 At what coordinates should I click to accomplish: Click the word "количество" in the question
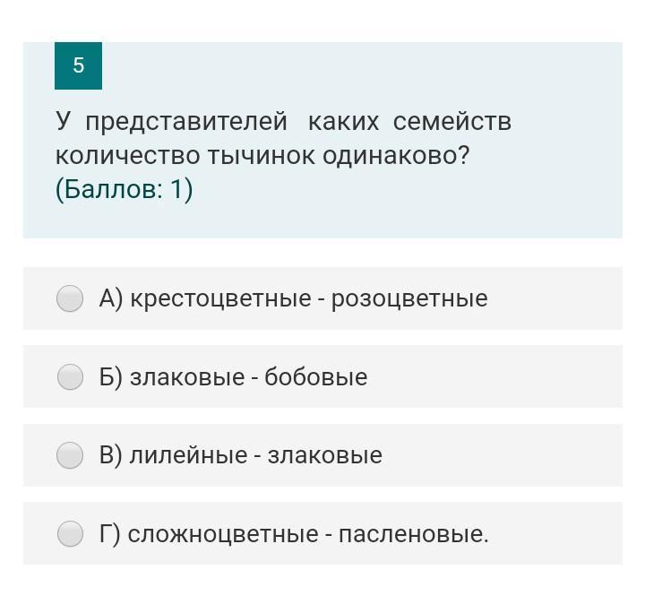coord(128,156)
